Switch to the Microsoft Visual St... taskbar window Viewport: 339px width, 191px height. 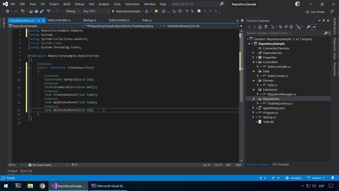tap(108, 186)
